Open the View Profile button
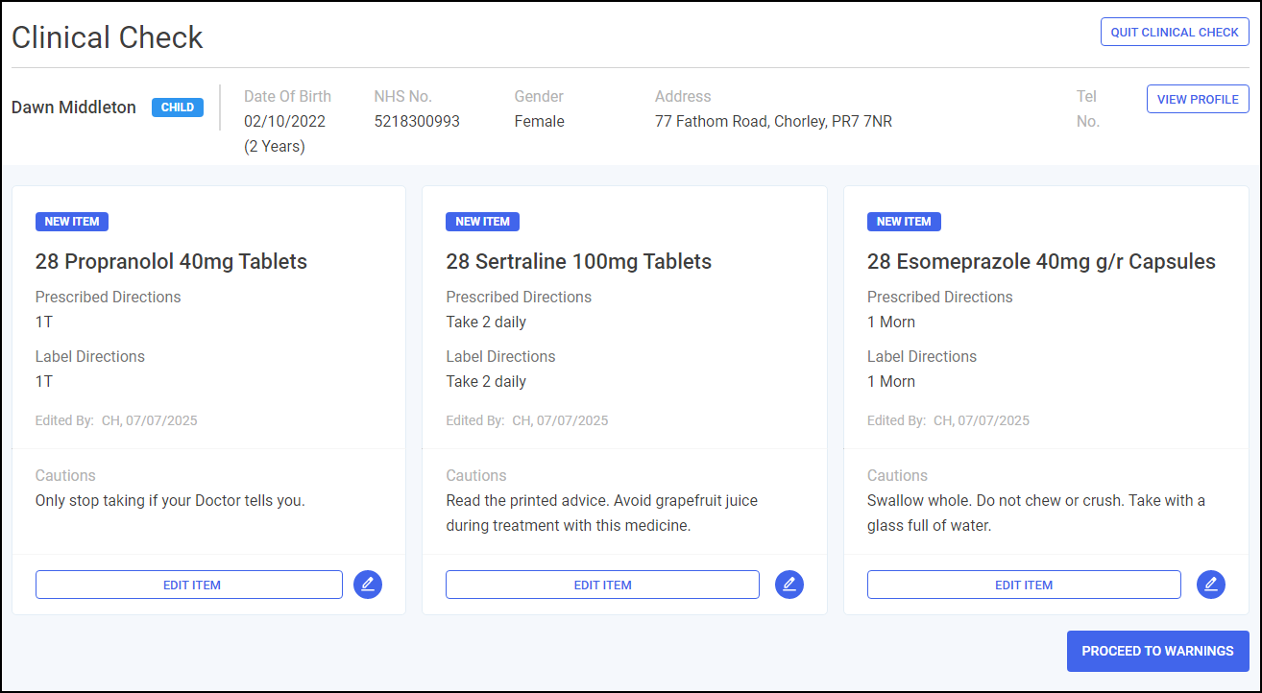 coord(1197,99)
